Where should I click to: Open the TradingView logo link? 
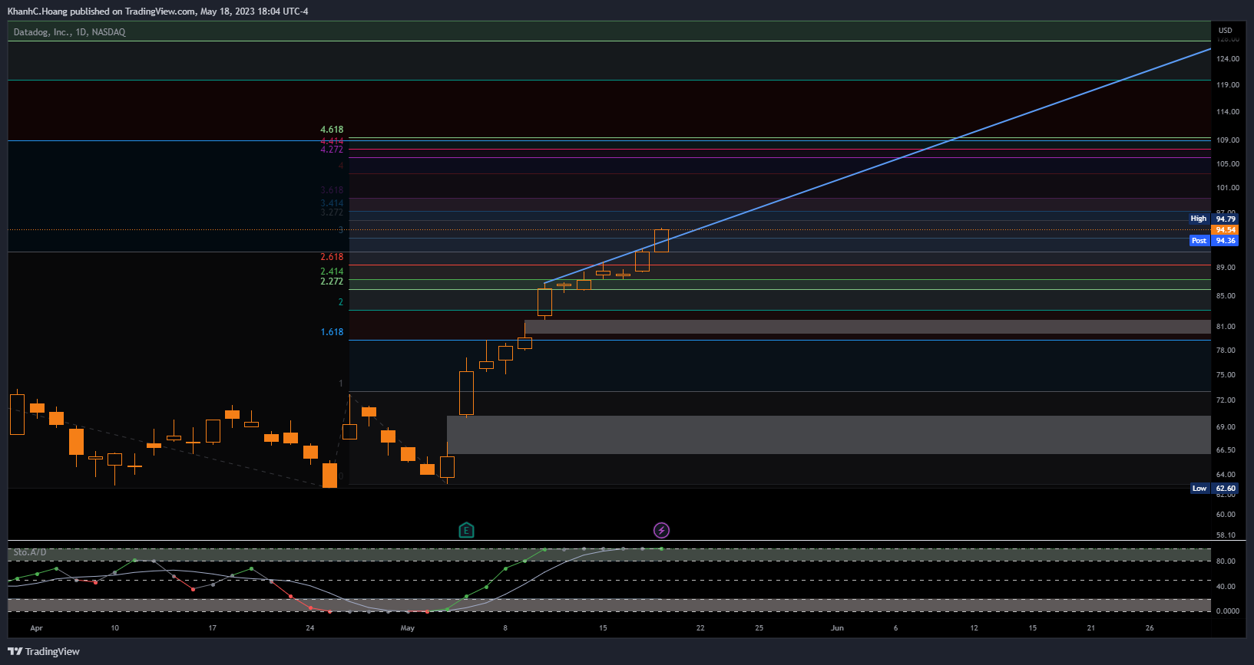[x=44, y=651]
